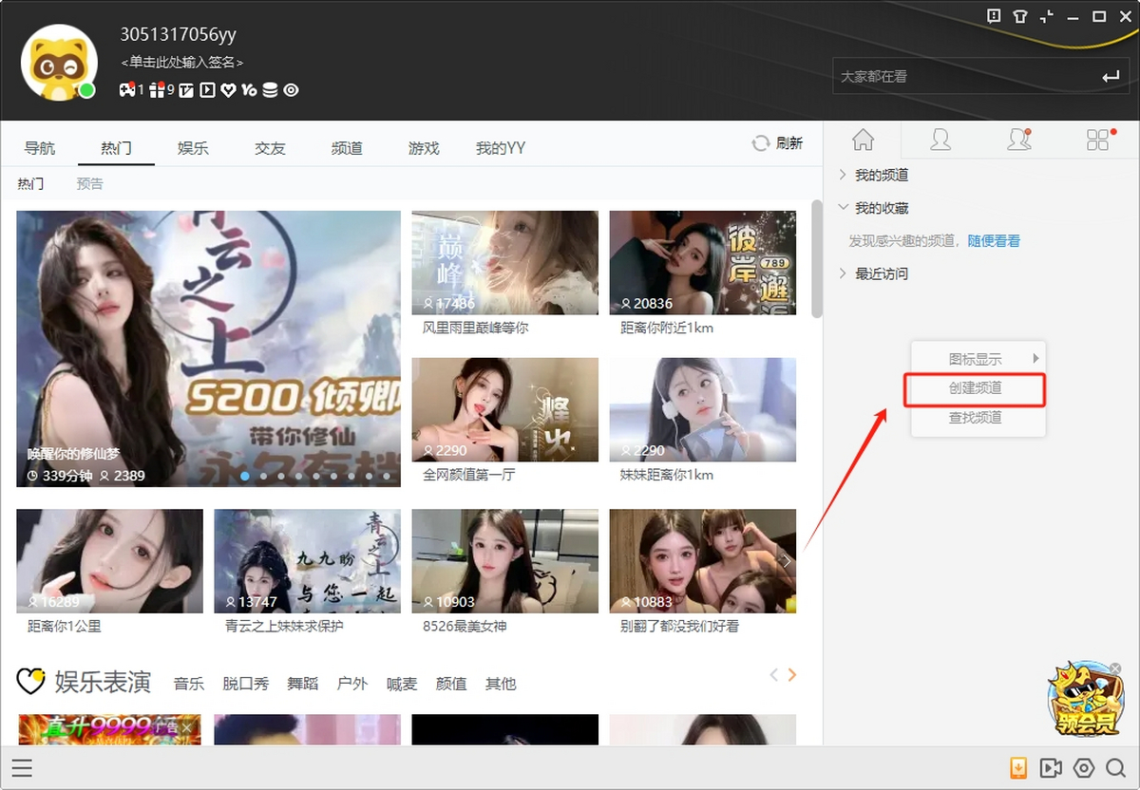
Task: Open the skin (T-shirt) icon in title bar
Action: click(1020, 16)
